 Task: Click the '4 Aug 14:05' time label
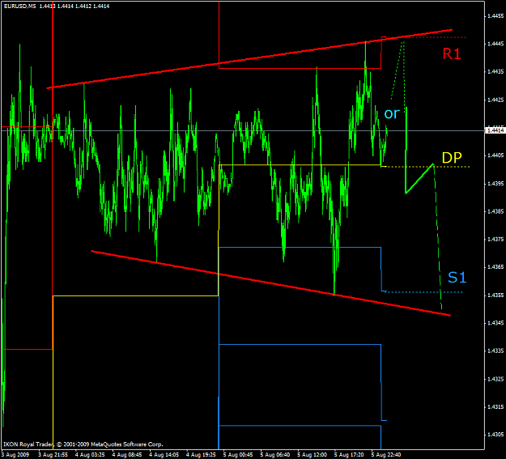164,455
